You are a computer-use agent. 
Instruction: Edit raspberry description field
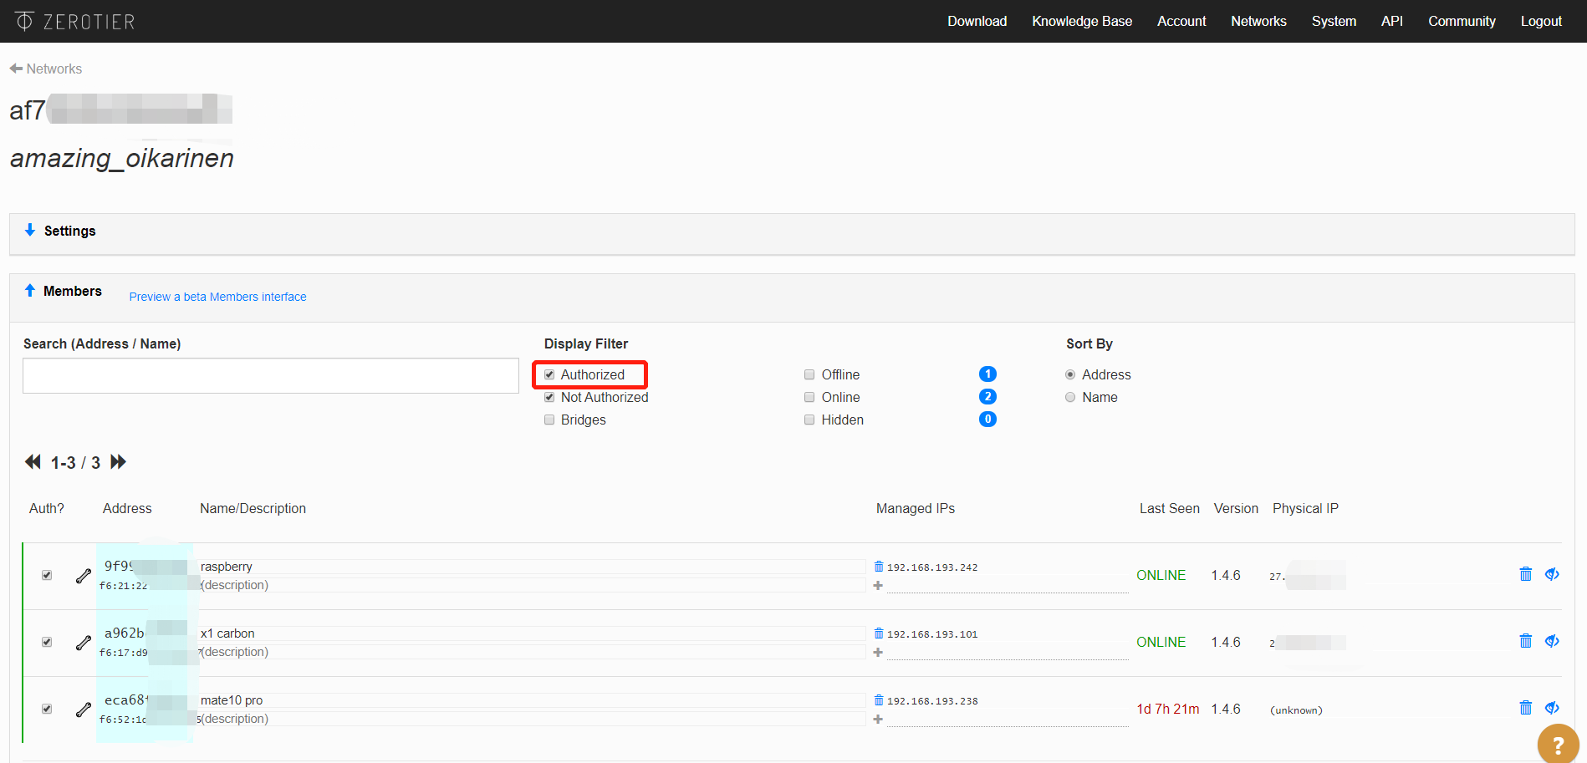pos(532,585)
